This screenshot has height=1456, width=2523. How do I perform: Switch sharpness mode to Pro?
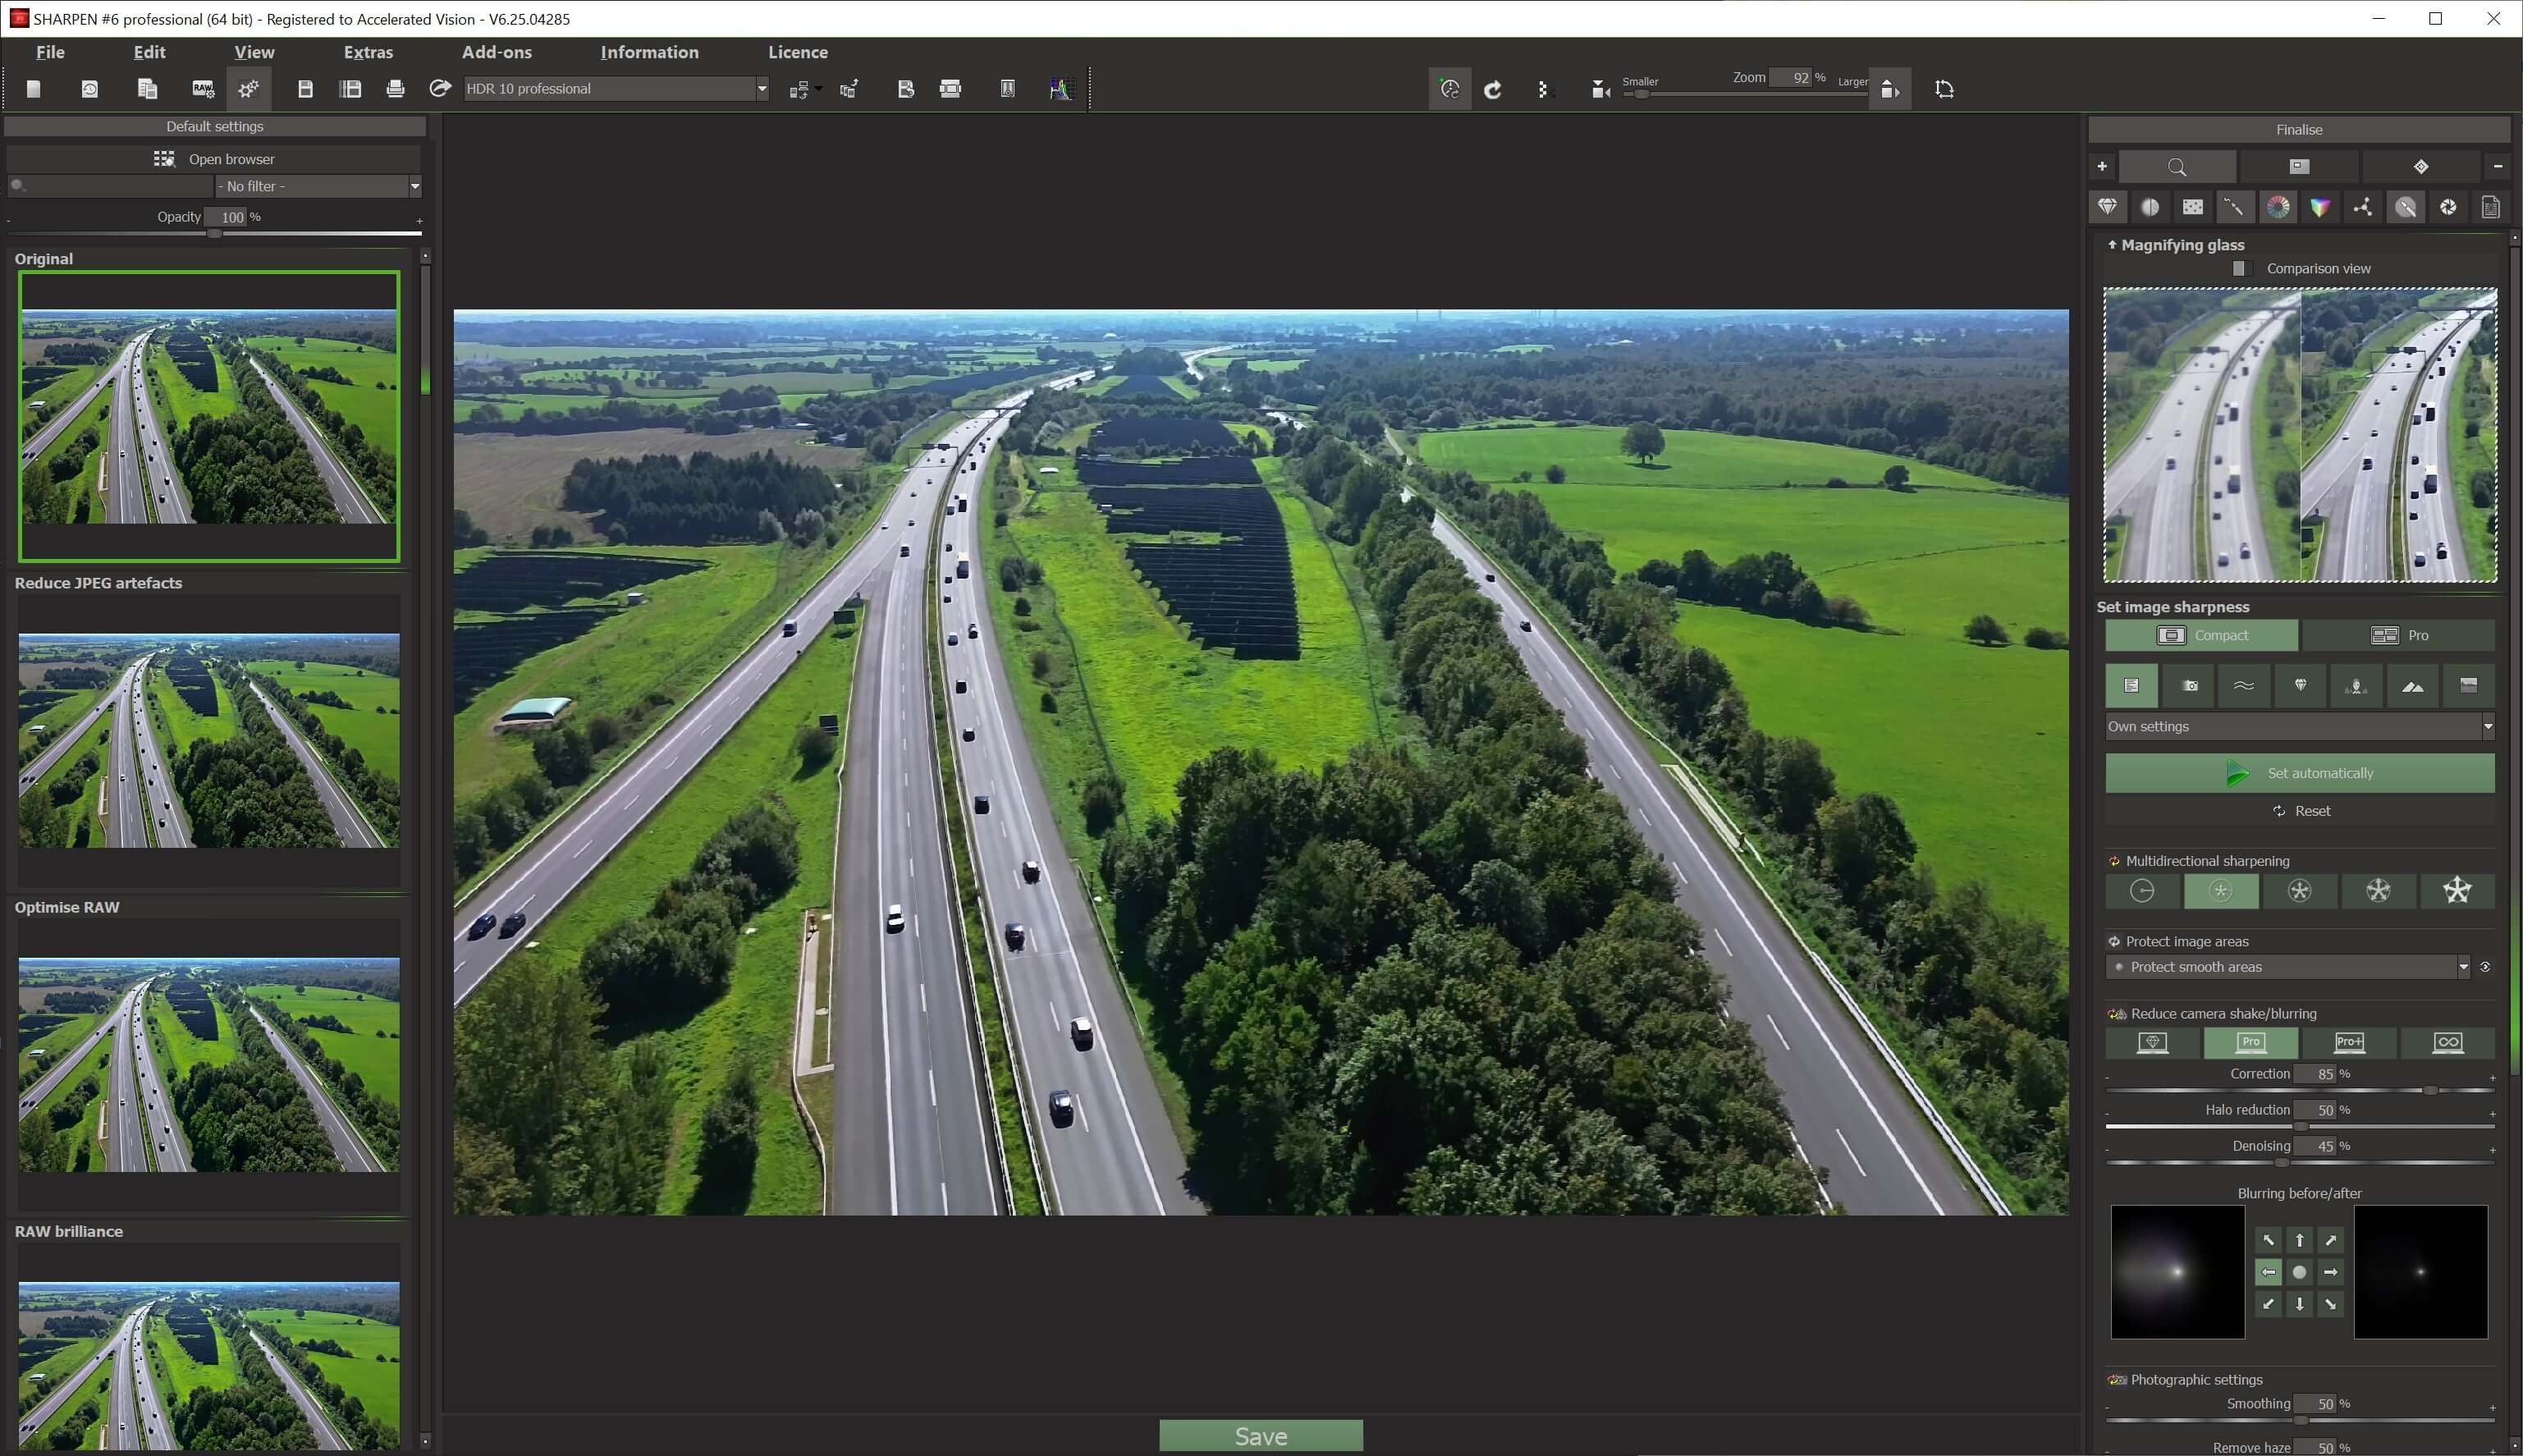click(x=2398, y=635)
